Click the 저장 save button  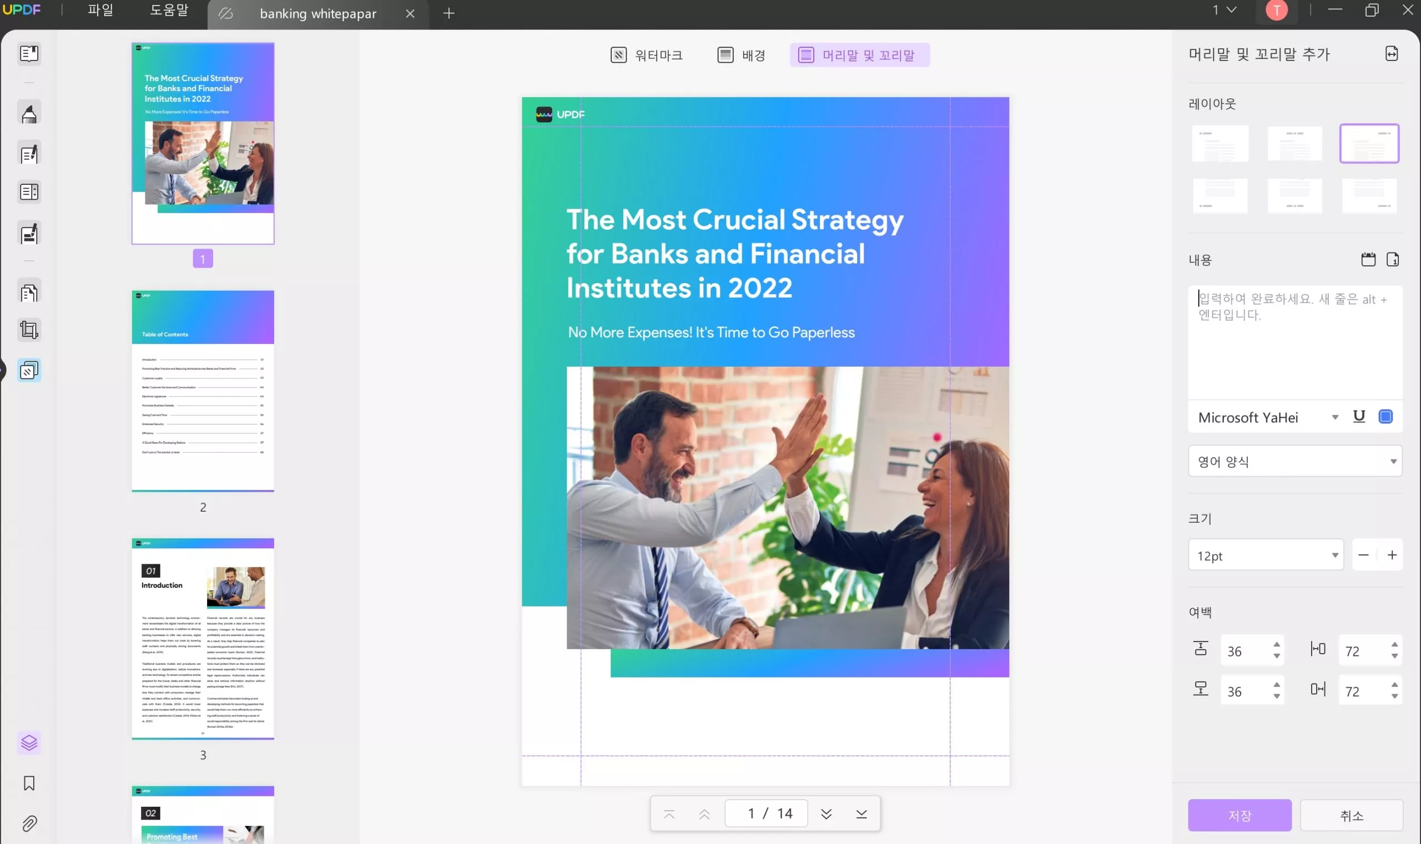pos(1239,815)
